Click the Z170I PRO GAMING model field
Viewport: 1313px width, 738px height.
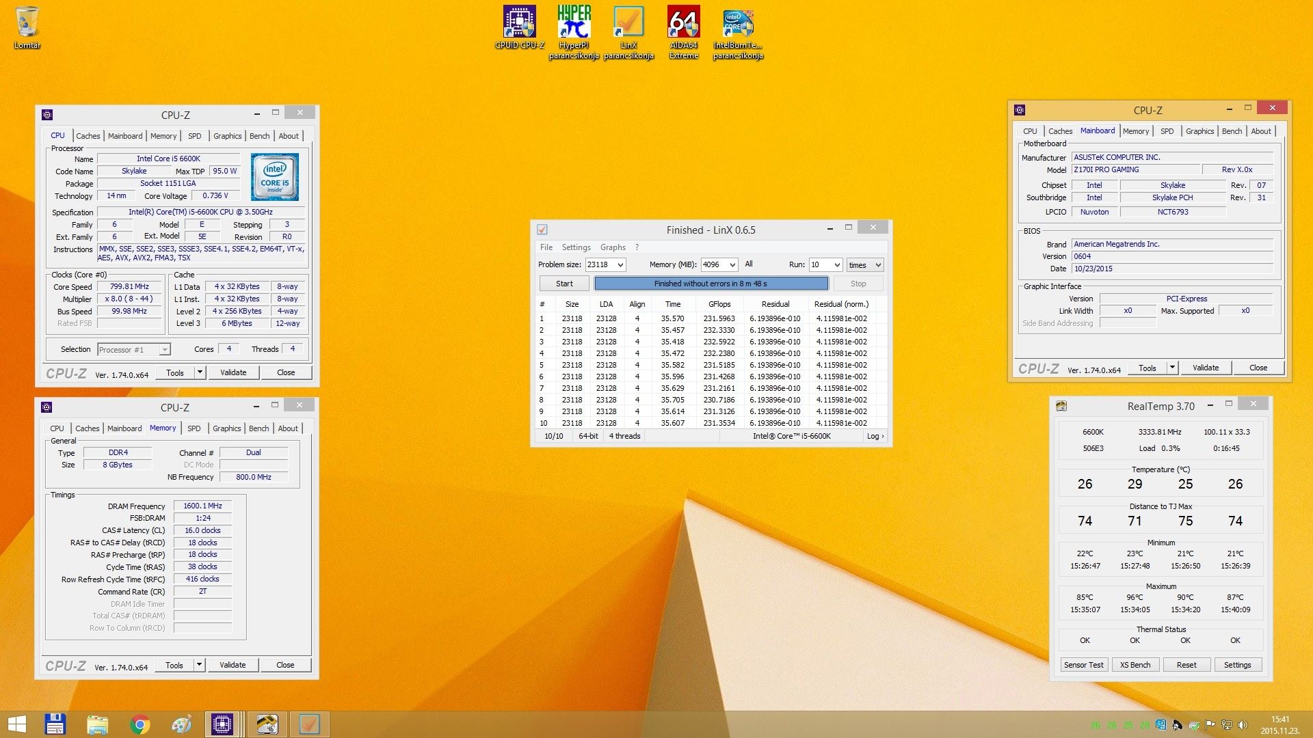click(x=1136, y=169)
